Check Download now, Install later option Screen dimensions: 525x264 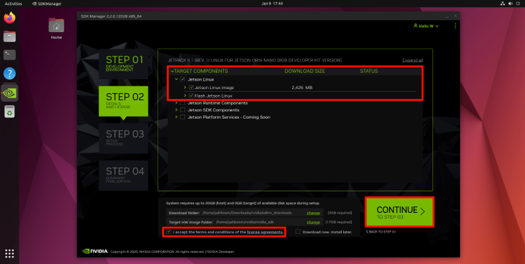pos(298,232)
